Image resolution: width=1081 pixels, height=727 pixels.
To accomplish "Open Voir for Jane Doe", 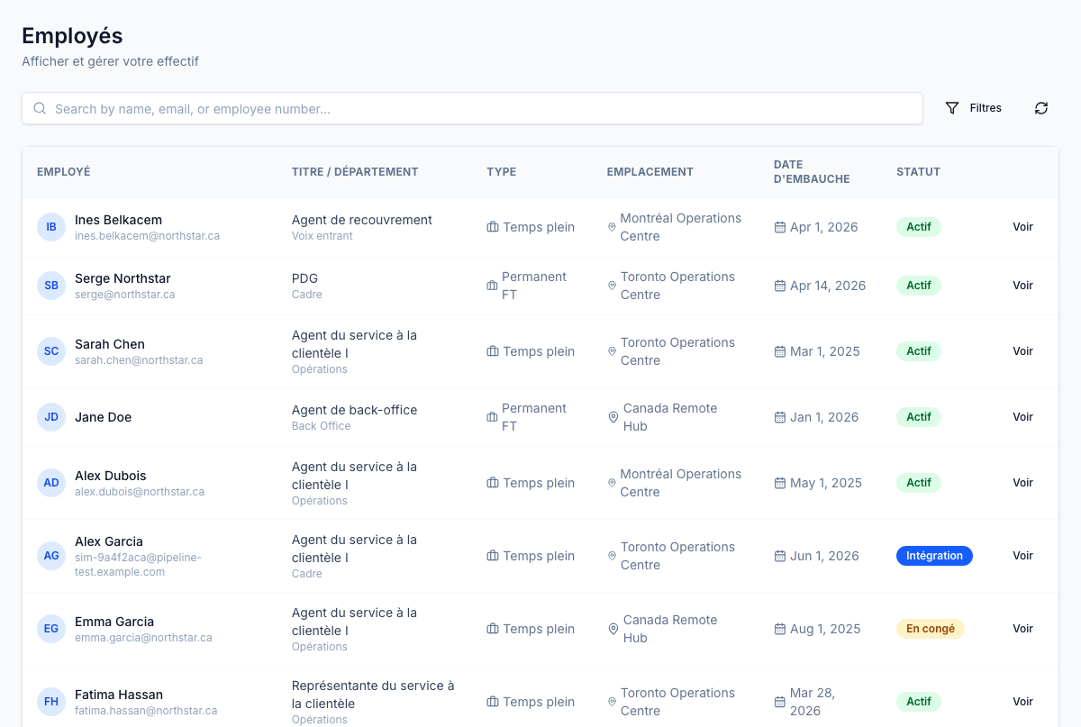I will point(1022,417).
